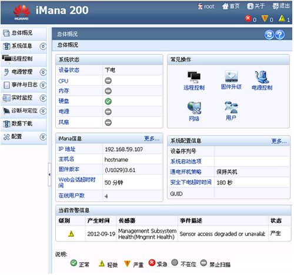Click 更多 link in iMana信息 panel
294x275 pixels.
point(152,139)
